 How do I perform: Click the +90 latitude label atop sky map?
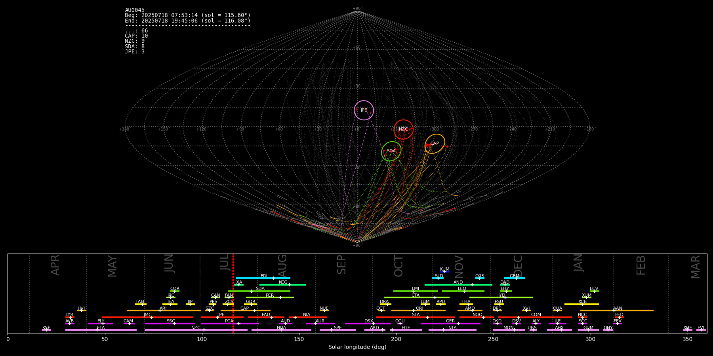pos(357,9)
